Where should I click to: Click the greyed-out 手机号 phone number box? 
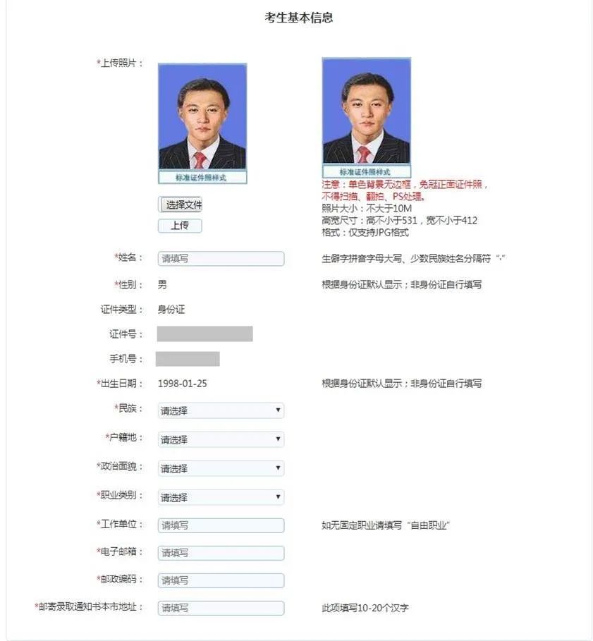pos(188,359)
